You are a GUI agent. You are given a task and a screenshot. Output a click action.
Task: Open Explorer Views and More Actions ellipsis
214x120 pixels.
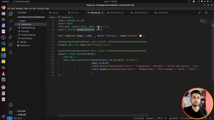(x=43, y=13)
